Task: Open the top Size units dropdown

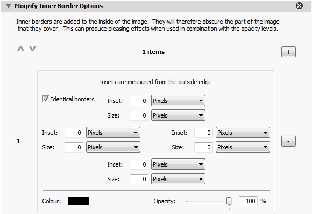Action: point(178,115)
